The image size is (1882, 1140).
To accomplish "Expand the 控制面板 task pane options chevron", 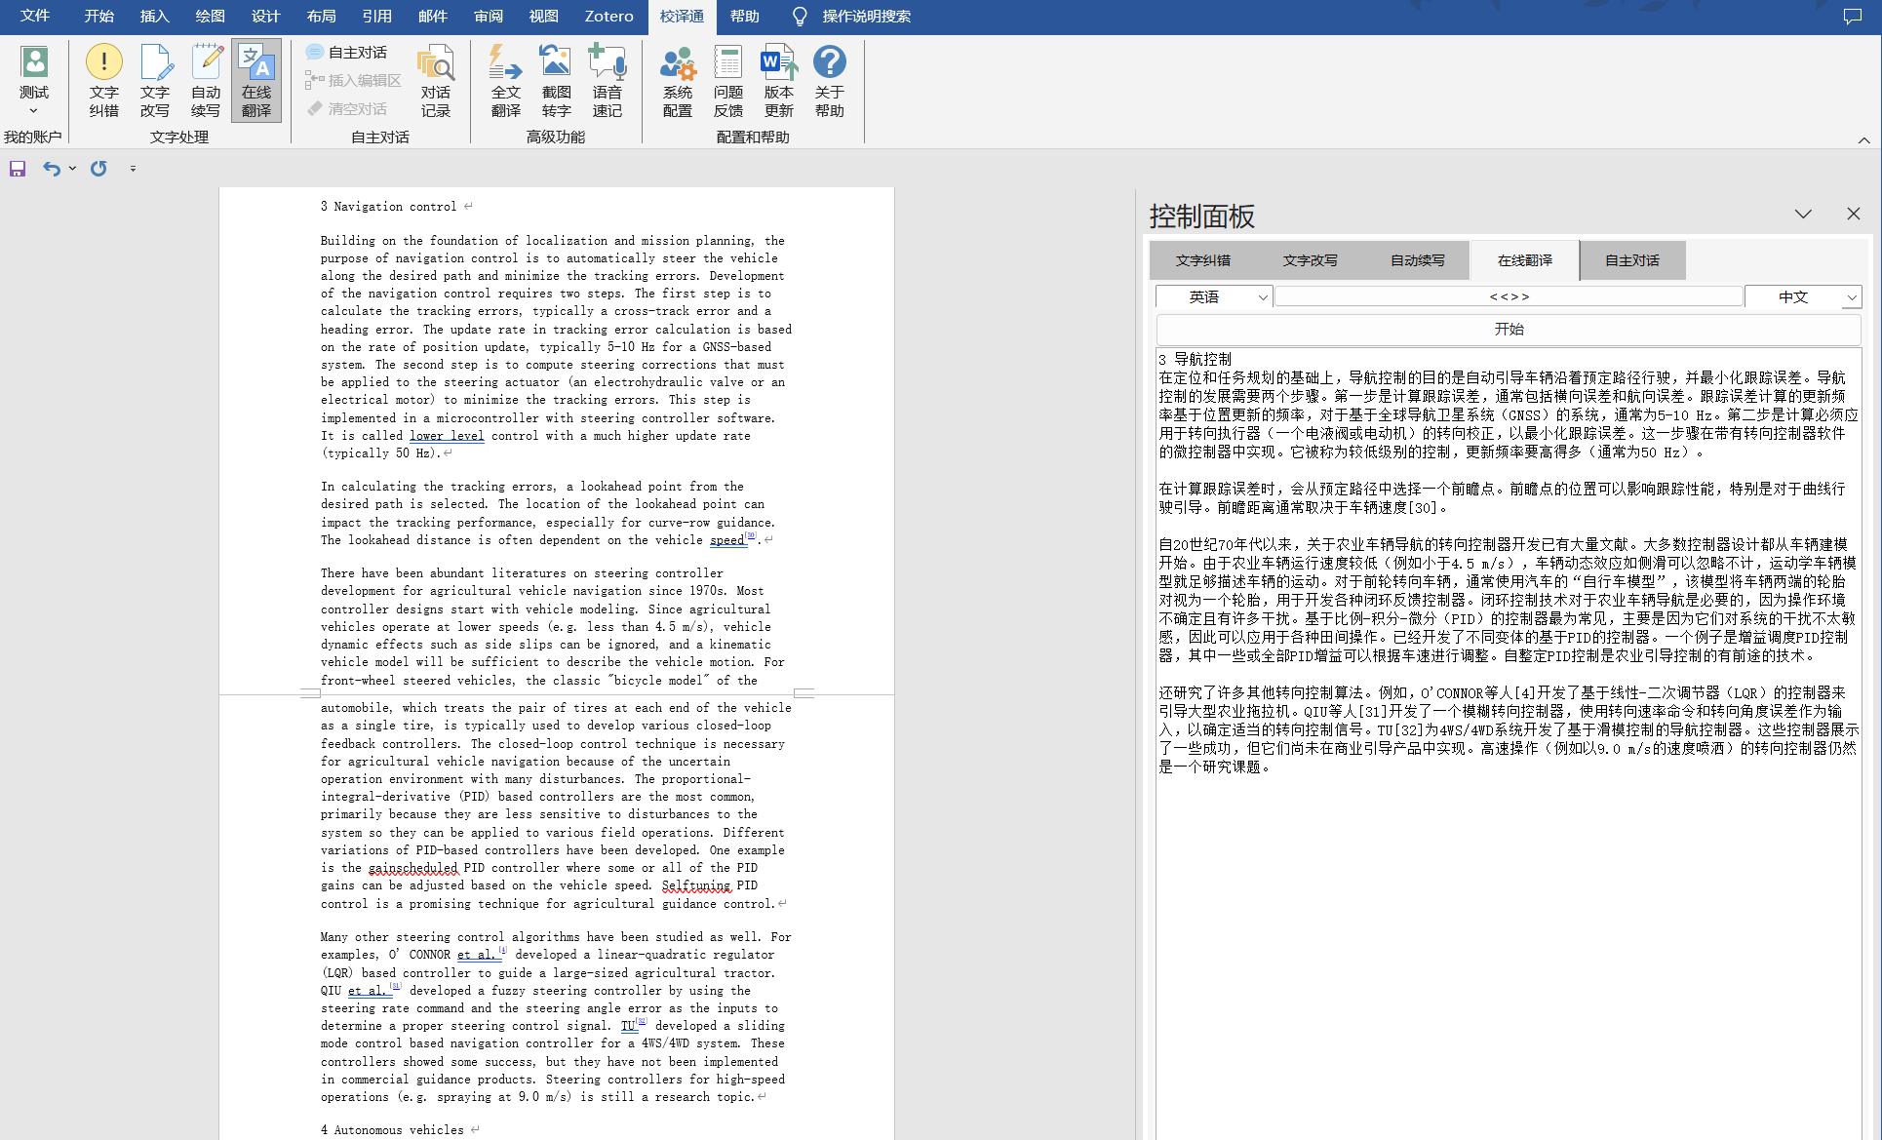I will coord(1803,214).
